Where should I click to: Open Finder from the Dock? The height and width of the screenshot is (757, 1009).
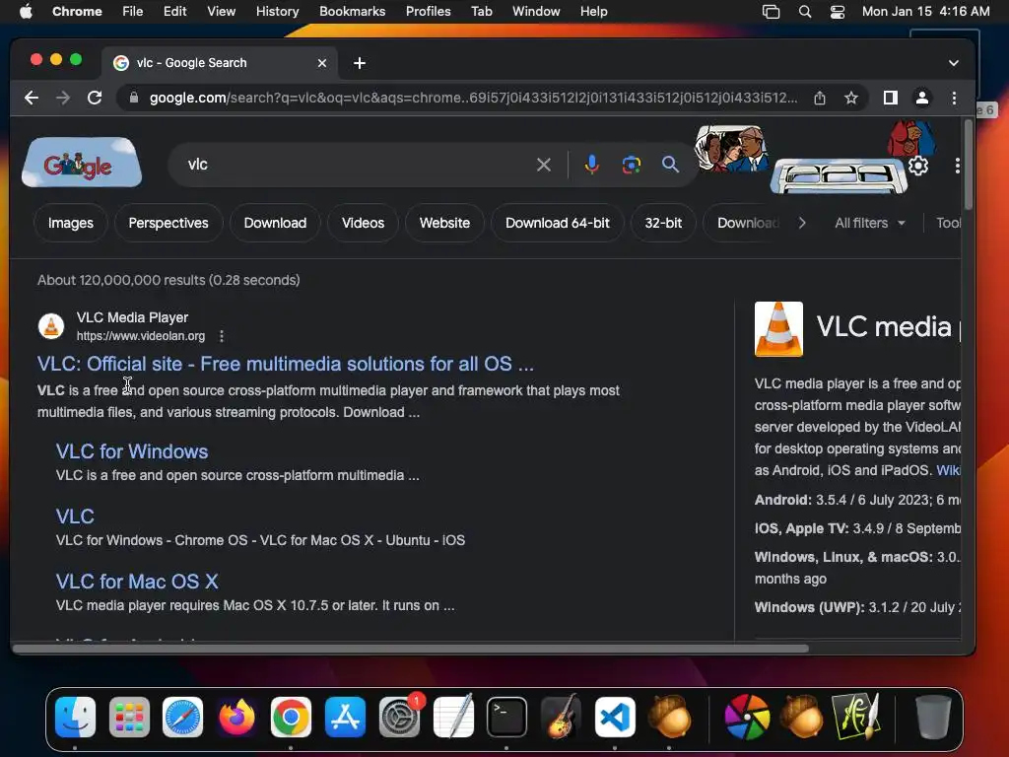click(x=75, y=717)
